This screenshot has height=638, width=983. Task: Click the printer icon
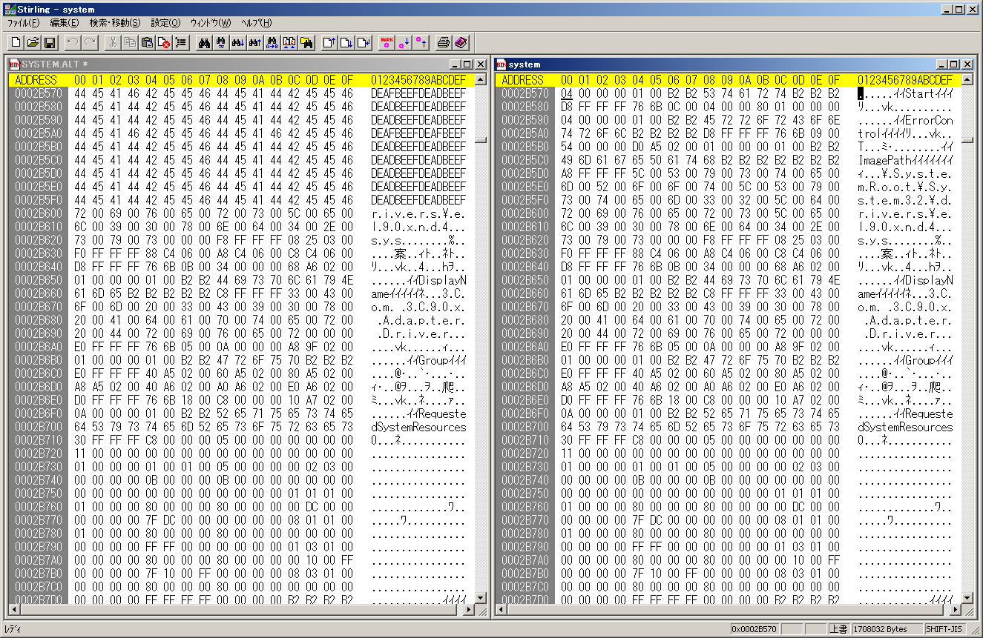[444, 42]
